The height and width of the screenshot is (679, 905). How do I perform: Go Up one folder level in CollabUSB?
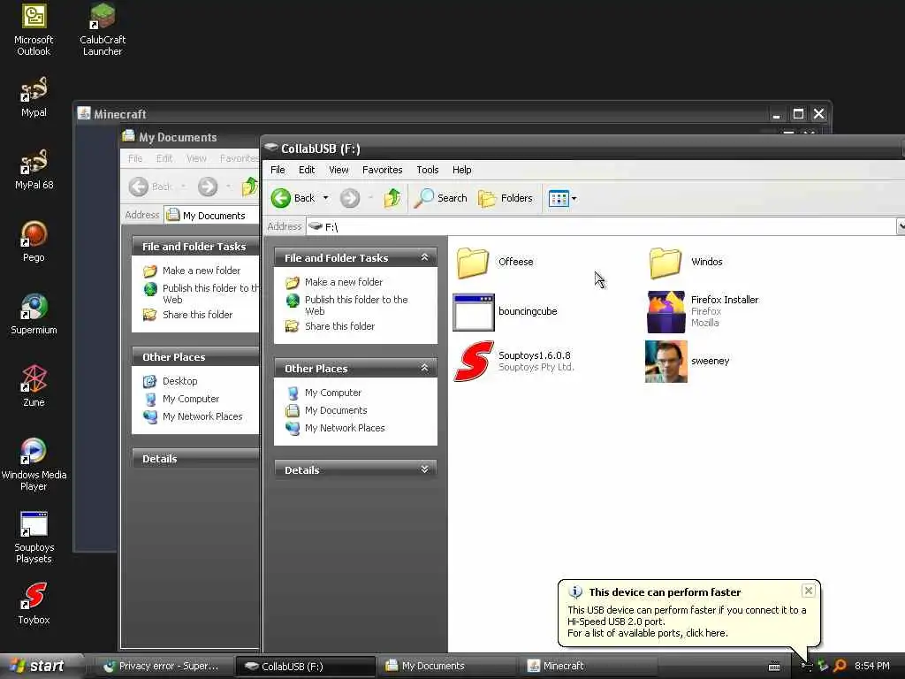[x=392, y=198]
